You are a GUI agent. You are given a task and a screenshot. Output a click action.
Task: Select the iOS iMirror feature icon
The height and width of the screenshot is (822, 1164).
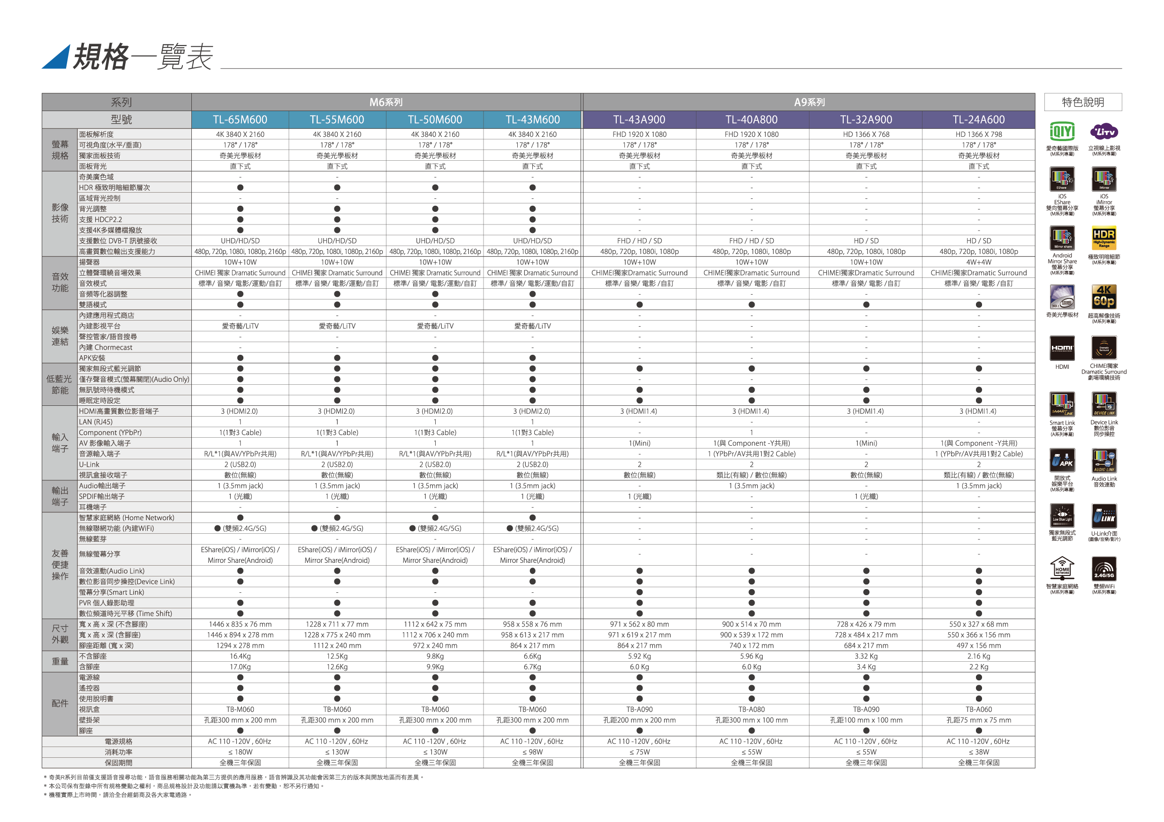point(1104,179)
